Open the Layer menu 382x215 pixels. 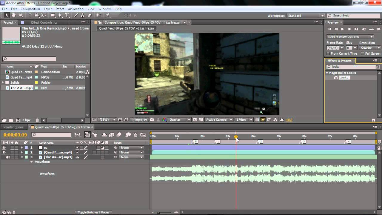pyautogui.click(x=48, y=9)
